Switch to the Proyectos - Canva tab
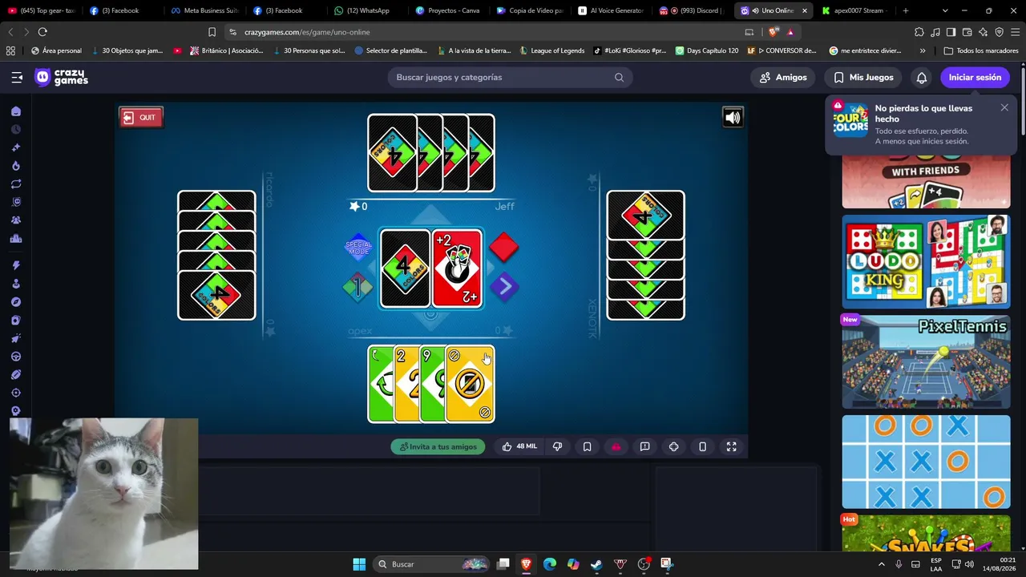 [x=449, y=10]
